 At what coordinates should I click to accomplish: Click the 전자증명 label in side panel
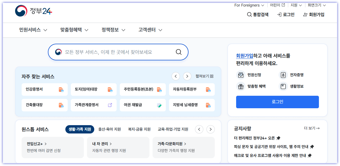(x=297, y=75)
